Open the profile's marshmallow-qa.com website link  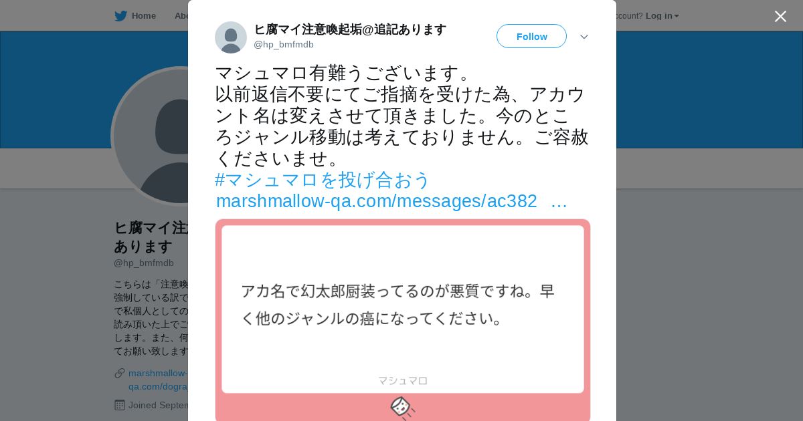coord(158,380)
